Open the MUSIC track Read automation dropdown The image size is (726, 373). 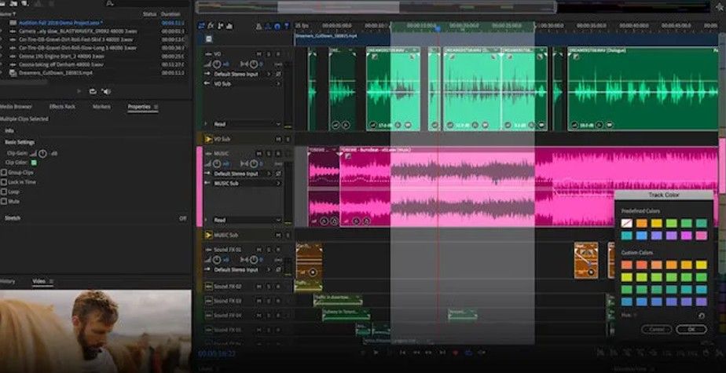point(247,220)
